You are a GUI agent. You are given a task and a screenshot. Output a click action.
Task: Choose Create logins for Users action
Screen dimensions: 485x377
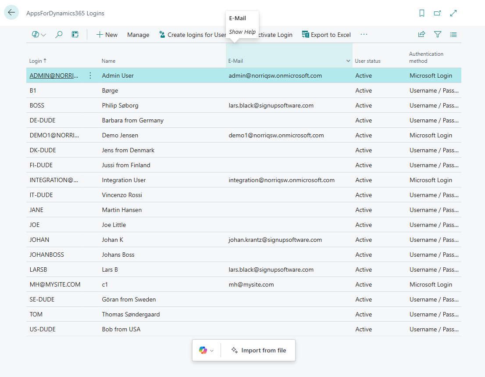(x=193, y=35)
